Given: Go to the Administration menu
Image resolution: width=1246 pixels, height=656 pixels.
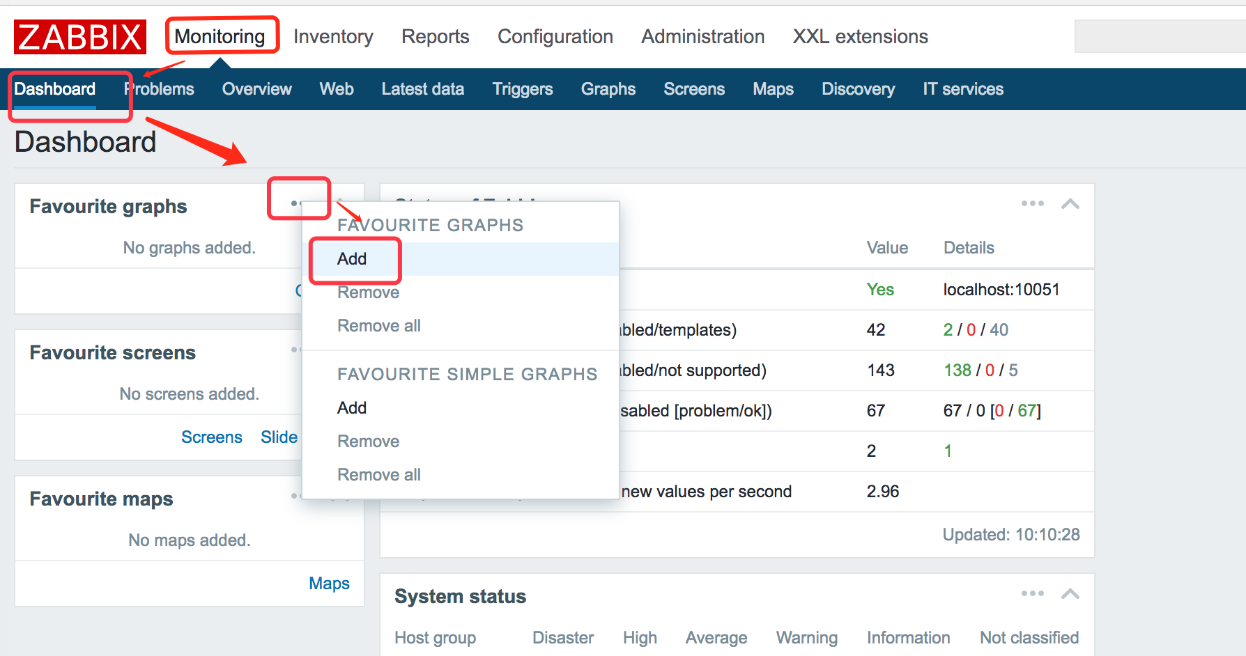Looking at the screenshot, I should point(702,37).
